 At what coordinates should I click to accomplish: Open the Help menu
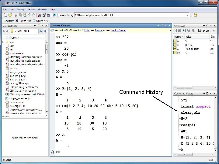tap(52, 9)
